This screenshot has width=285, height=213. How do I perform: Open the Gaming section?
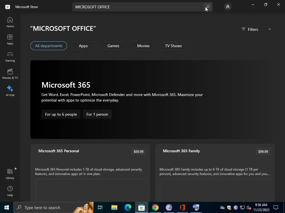click(10, 57)
